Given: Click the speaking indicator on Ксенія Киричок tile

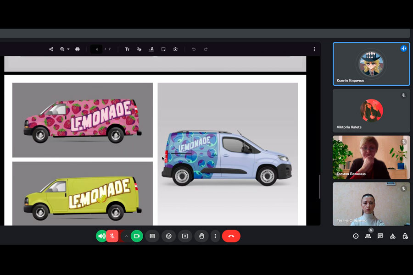Looking at the screenshot, I should pyautogui.click(x=403, y=49).
